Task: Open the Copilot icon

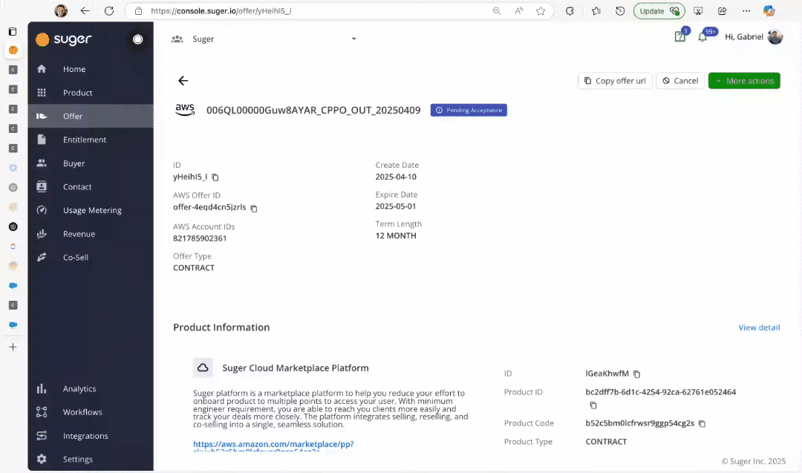Action: click(769, 10)
